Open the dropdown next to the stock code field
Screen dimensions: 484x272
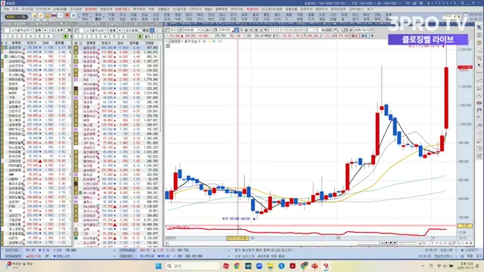point(198,30)
